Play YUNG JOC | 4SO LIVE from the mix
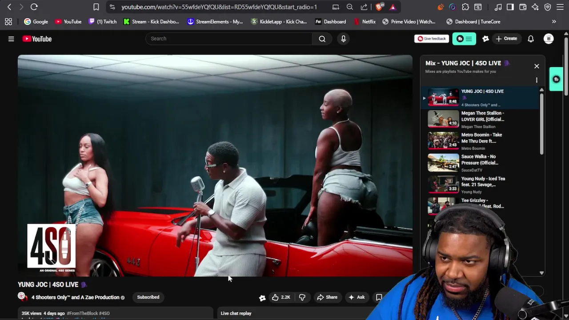The image size is (569, 320). click(479, 97)
